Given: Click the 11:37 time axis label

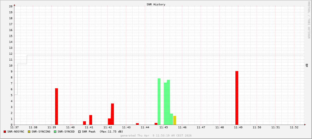Looking at the screenshot, I should (x=14, y=127).
